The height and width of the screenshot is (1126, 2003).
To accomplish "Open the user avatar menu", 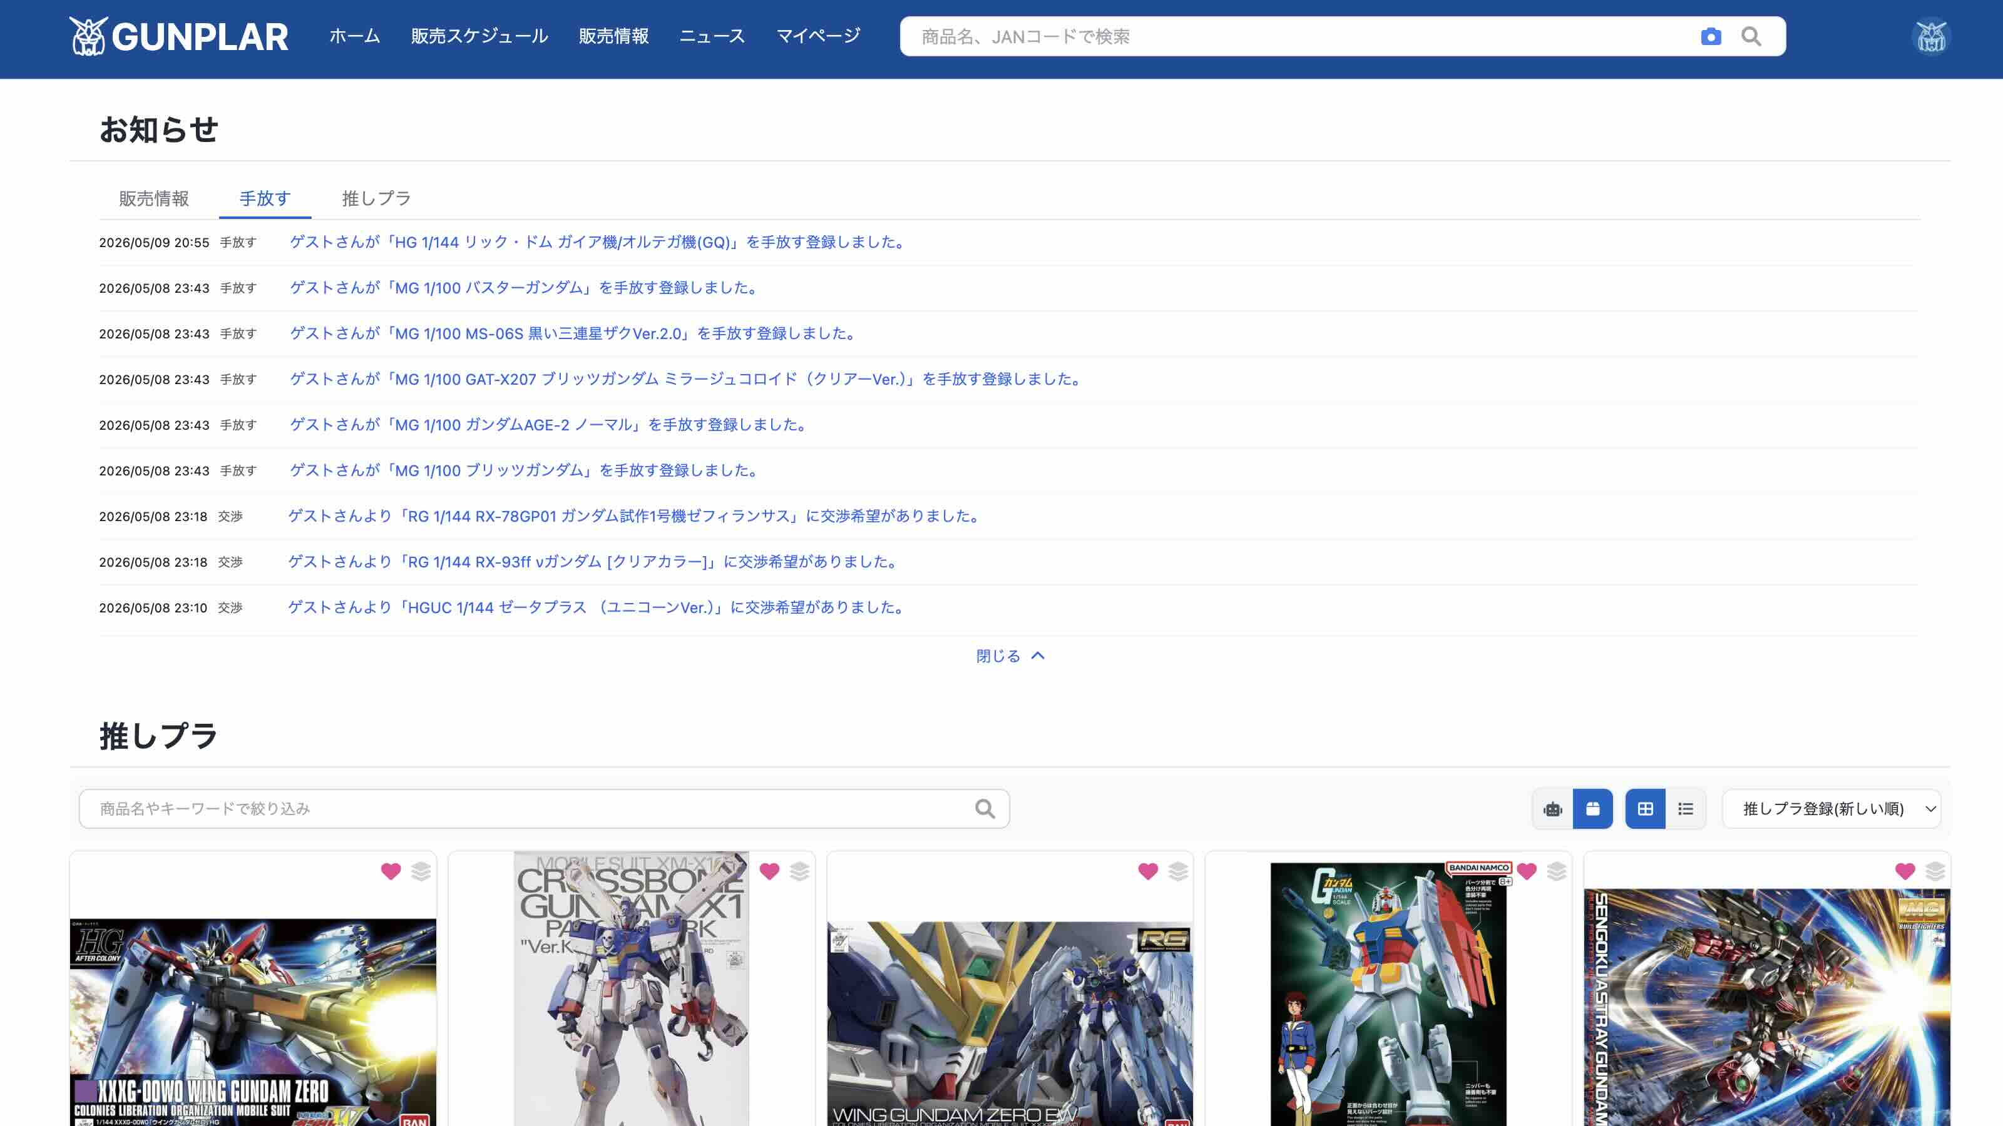I will (x=1930, y=36).
